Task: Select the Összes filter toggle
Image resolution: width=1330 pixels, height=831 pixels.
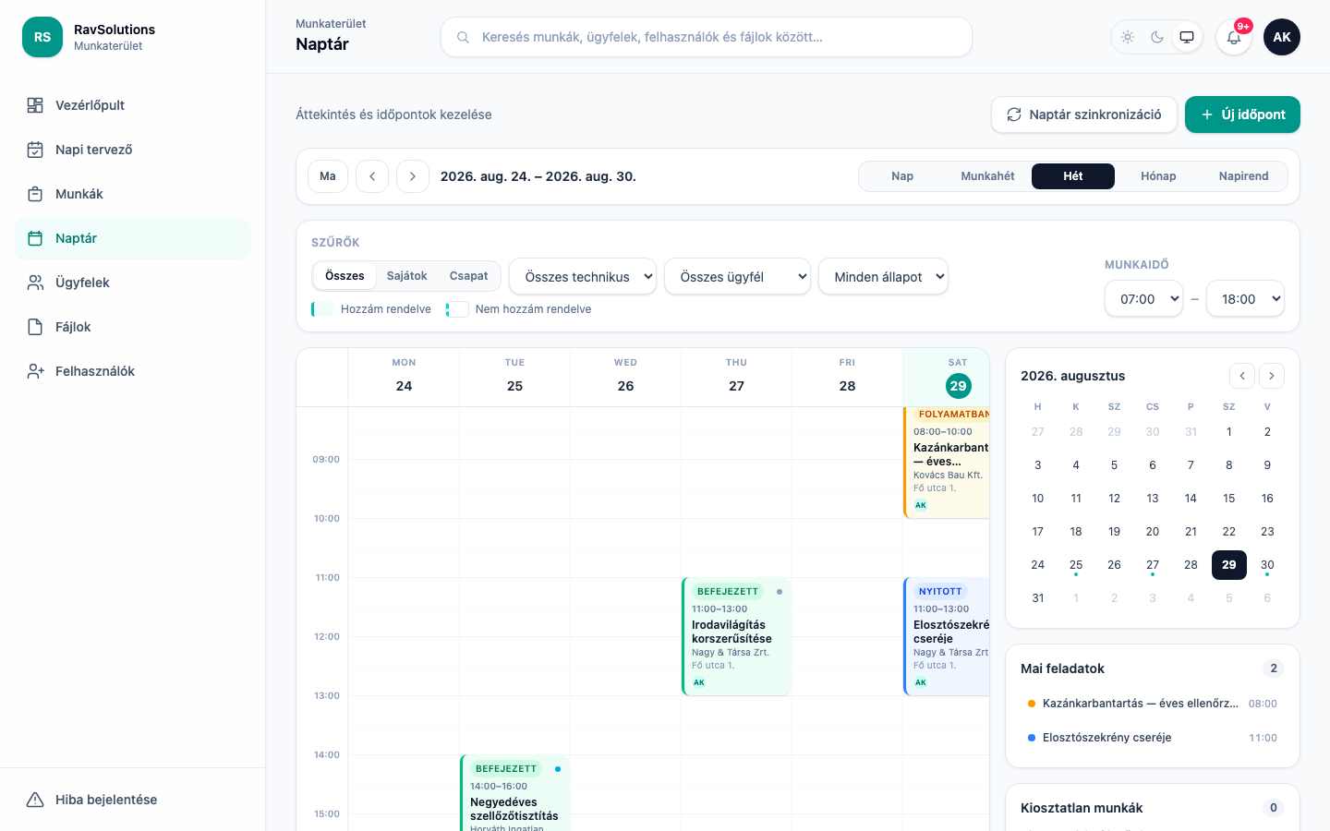Action: click(345, 276)
